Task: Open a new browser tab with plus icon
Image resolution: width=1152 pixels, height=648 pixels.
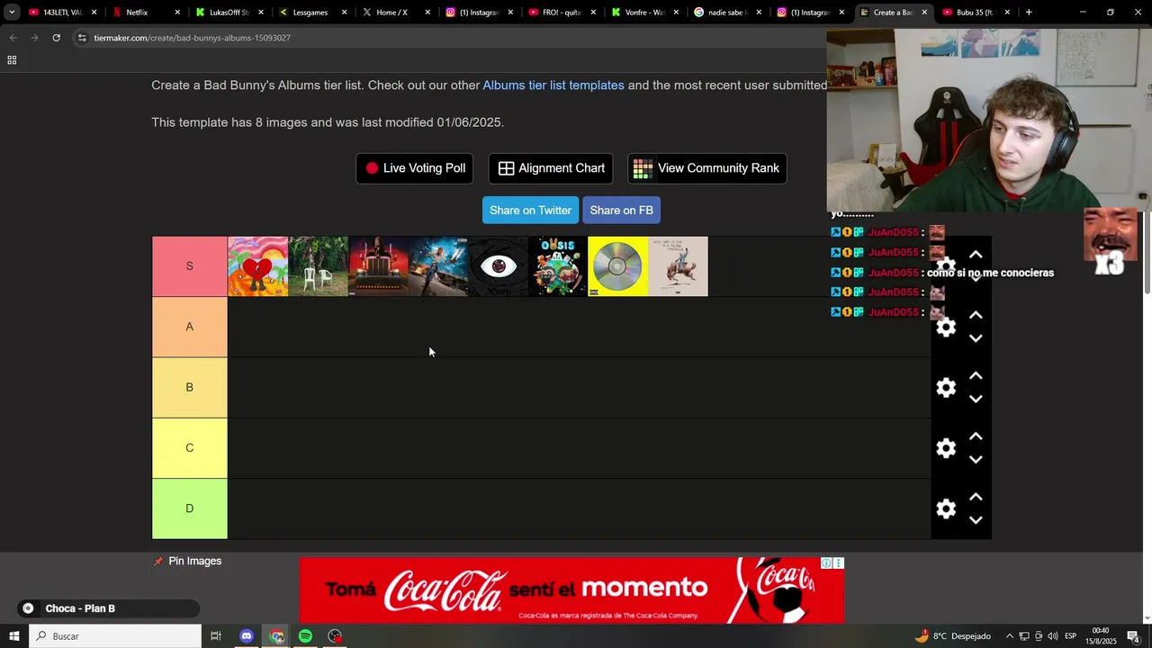Action: click(x=1029, y=13)
